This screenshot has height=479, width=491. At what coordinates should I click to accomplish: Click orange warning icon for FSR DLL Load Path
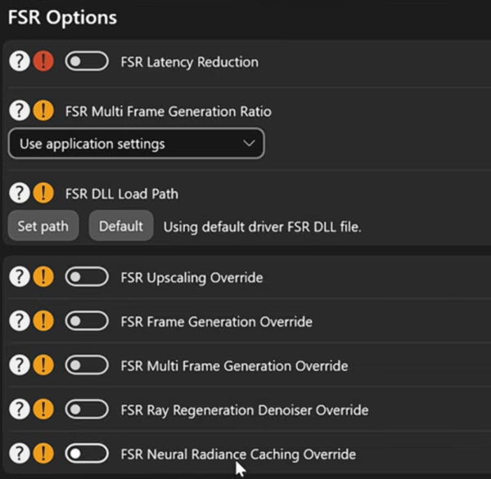(x=43, y=193)
